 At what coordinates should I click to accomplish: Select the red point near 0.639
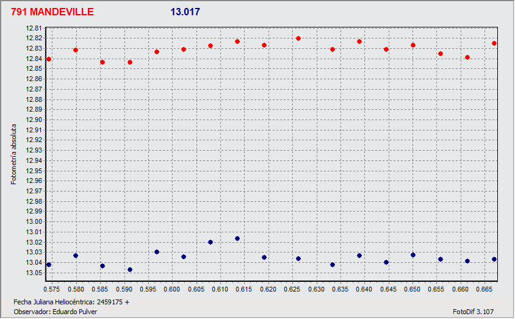pyautogui.click(x=359, y=41)
